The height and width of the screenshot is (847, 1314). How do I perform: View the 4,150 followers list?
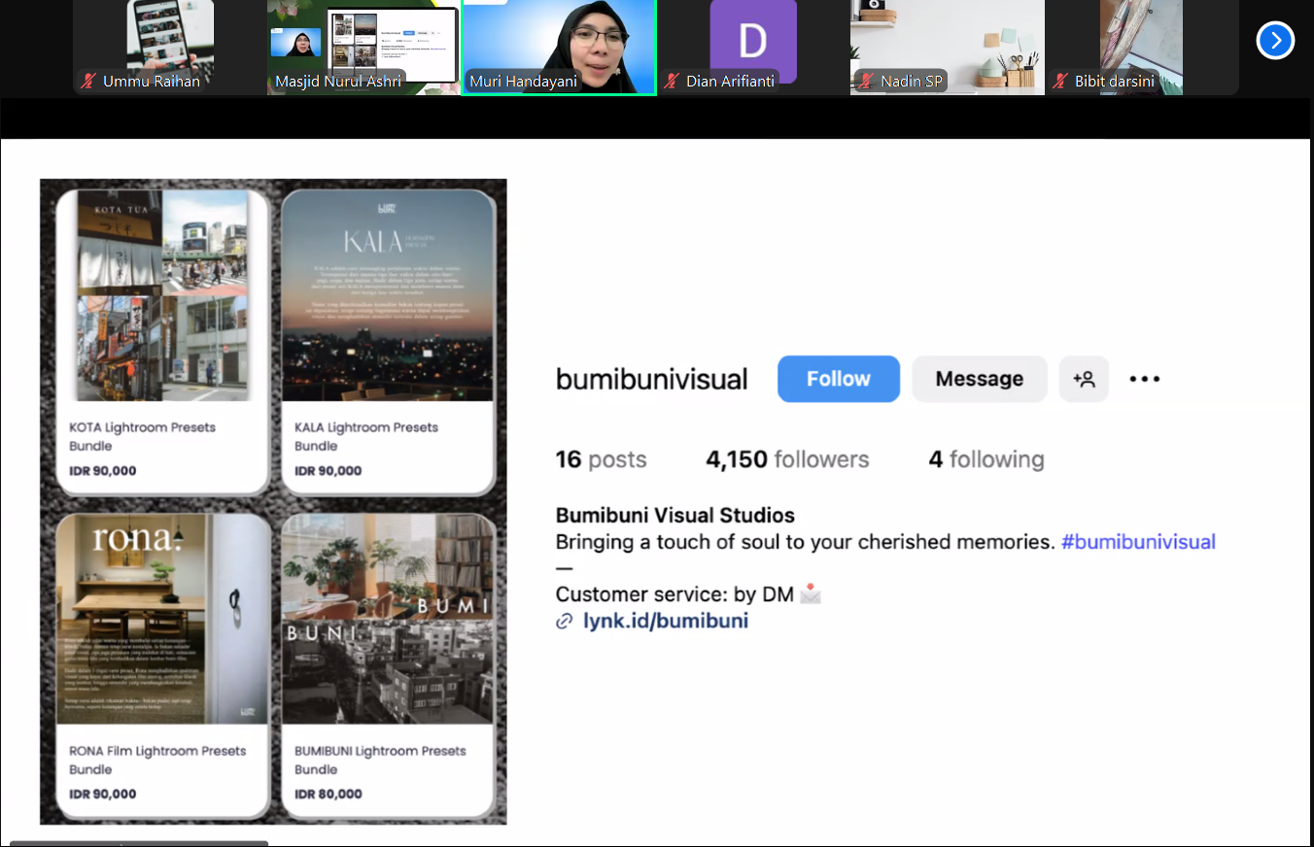tap(787, 459)
